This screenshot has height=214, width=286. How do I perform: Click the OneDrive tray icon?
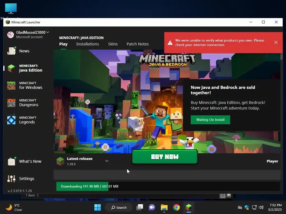coord(240,207)
